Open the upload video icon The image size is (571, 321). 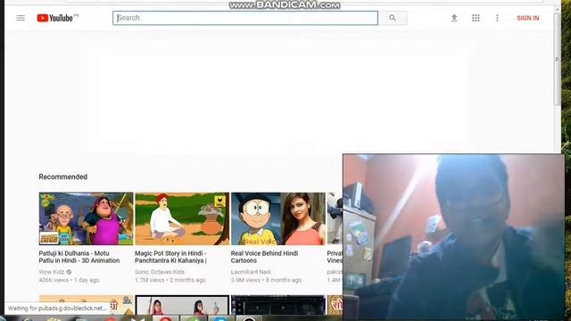tap(454, 18)
